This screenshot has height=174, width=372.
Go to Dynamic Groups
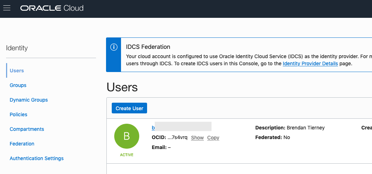pyautogui.click(x=29, y=100)
